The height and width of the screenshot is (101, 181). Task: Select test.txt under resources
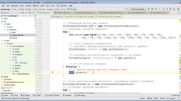pos(14,38)
